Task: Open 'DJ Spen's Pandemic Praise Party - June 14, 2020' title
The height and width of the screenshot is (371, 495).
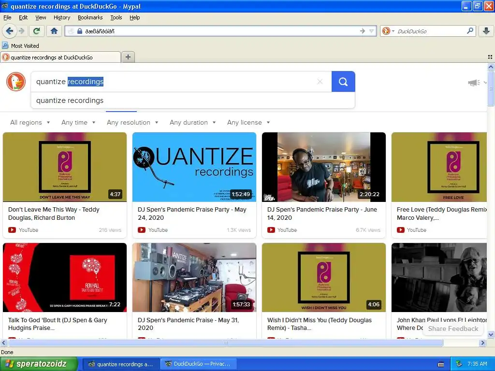Action: tap(322, 214)
